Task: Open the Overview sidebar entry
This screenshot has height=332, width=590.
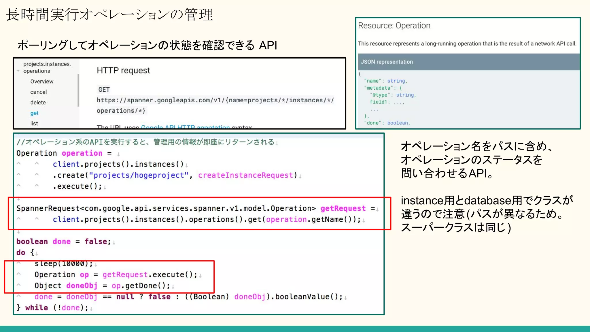Action: (42, 82)
